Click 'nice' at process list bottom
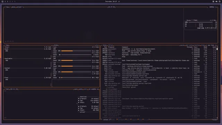 pyautogui.click(x=140, y=119)
